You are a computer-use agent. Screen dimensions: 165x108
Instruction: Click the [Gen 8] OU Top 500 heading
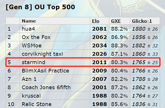pyautogui.click(x=40, y=7)
